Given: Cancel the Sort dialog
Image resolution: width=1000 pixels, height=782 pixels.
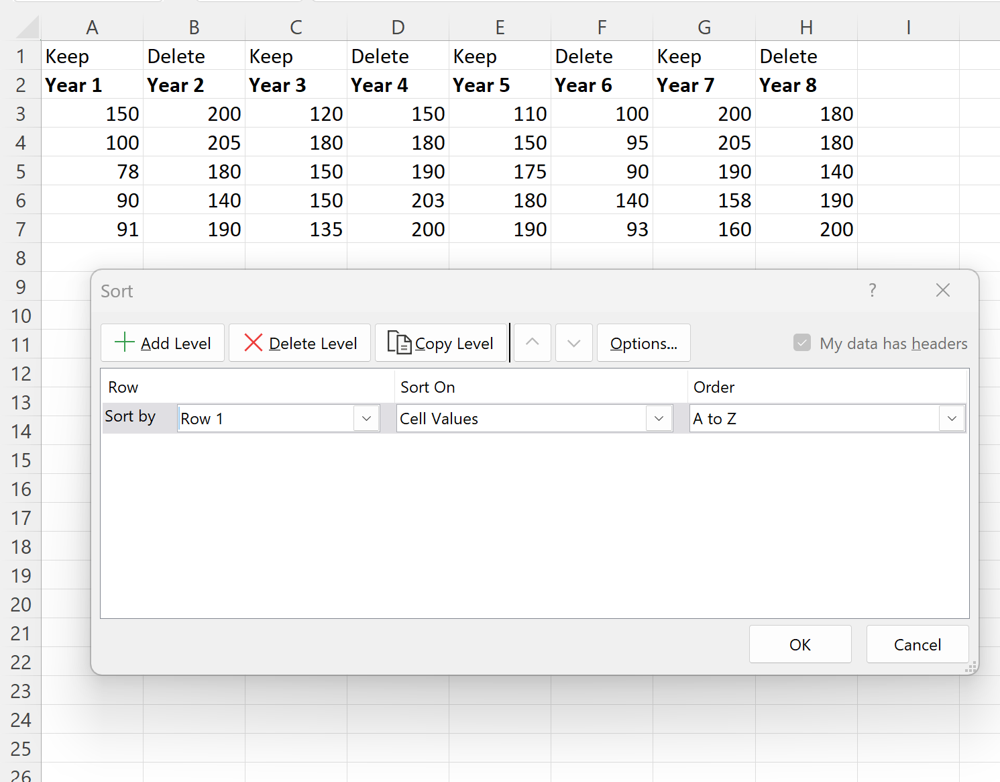Looking at the screenshot, I should click(x=917, y=644).
